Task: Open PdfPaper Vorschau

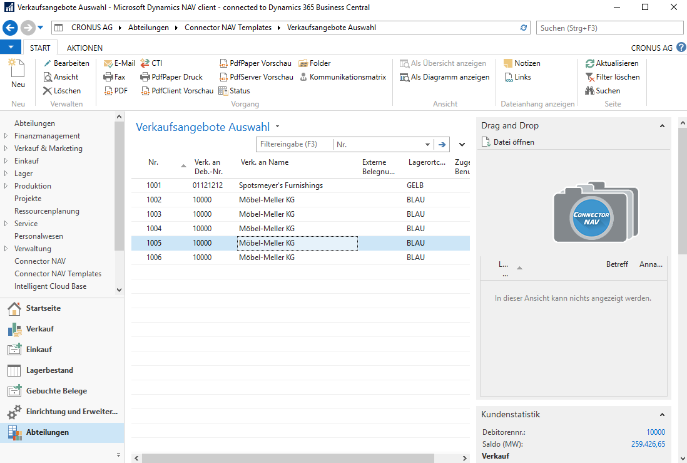Action: (x=255, y=63)
